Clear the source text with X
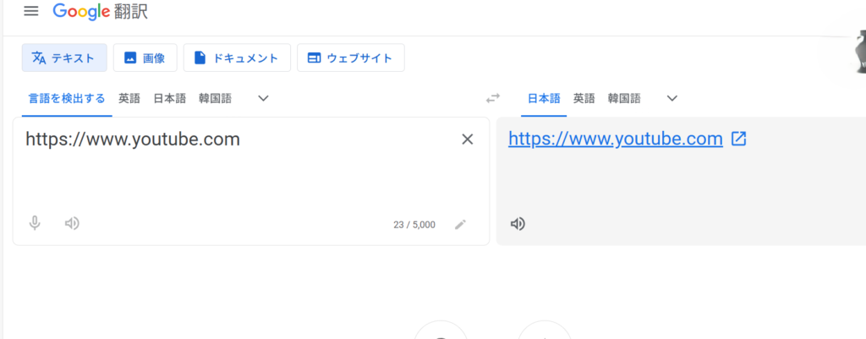 pyautogui.click(x=467, y=139)
